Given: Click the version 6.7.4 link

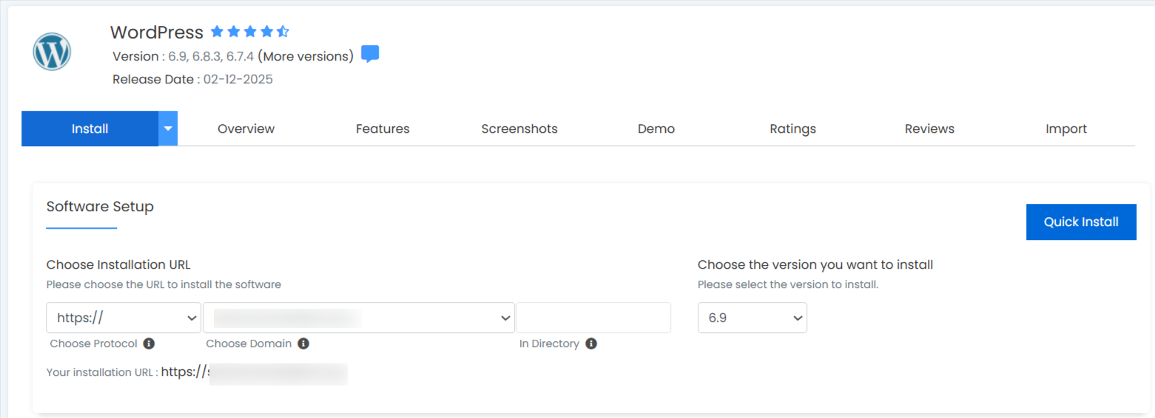Looking at the screenshot, I should coord(240,56).
